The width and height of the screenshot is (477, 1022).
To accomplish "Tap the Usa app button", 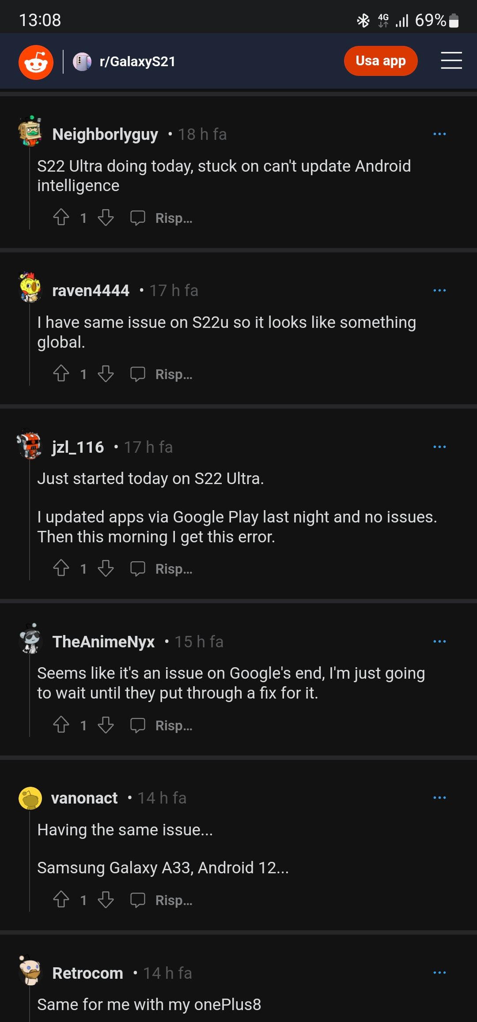I will [380, 61].
